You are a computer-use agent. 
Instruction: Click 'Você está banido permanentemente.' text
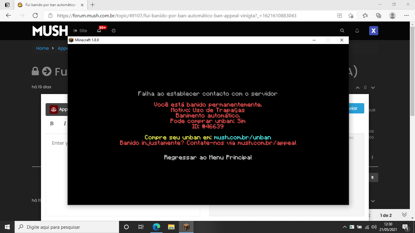coord(208,105)
